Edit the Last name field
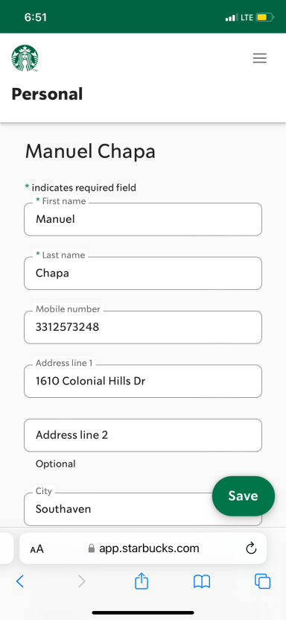The width and height of the screenshot is (286, 620). [x=143, y=273]
